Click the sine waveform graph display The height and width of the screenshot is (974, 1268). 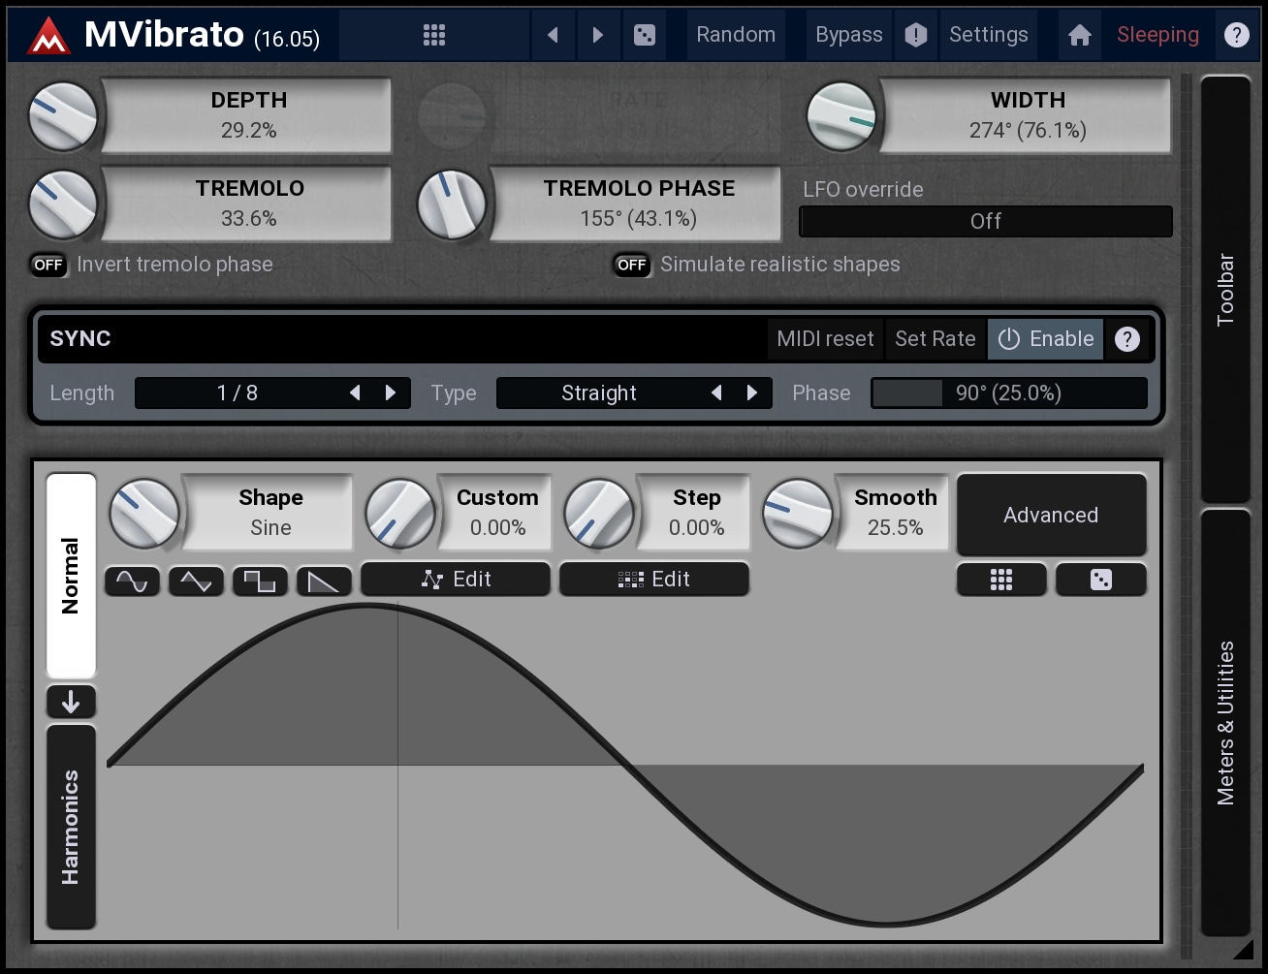click(x=625, y=766)
